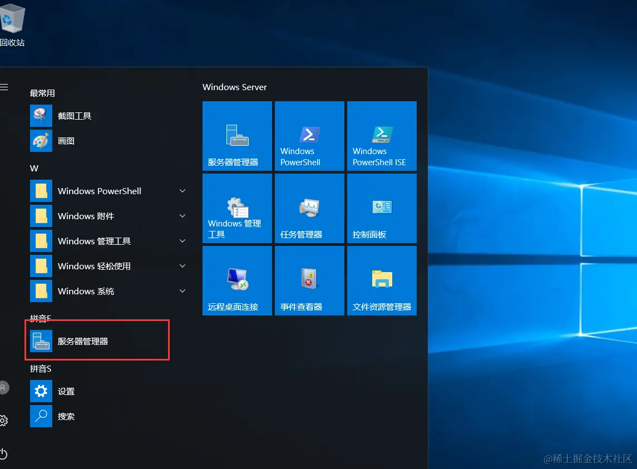The image size is (637, 469).
Task: Open the 服务器管理器 tile
Action: coord(237,136)
